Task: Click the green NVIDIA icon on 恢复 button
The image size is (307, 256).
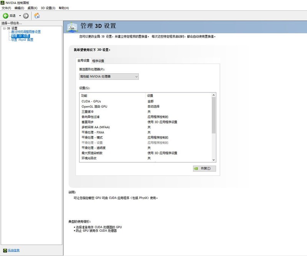Action: (x=196, y=168)
